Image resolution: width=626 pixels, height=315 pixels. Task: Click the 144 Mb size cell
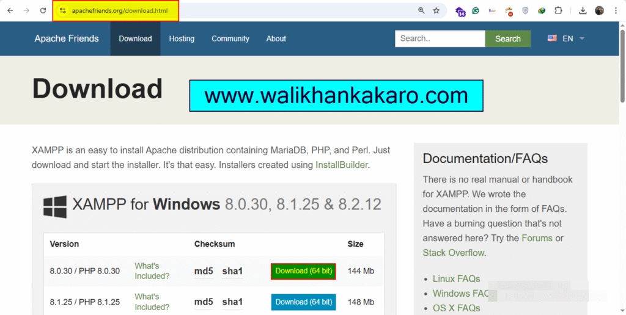[361, 271]
